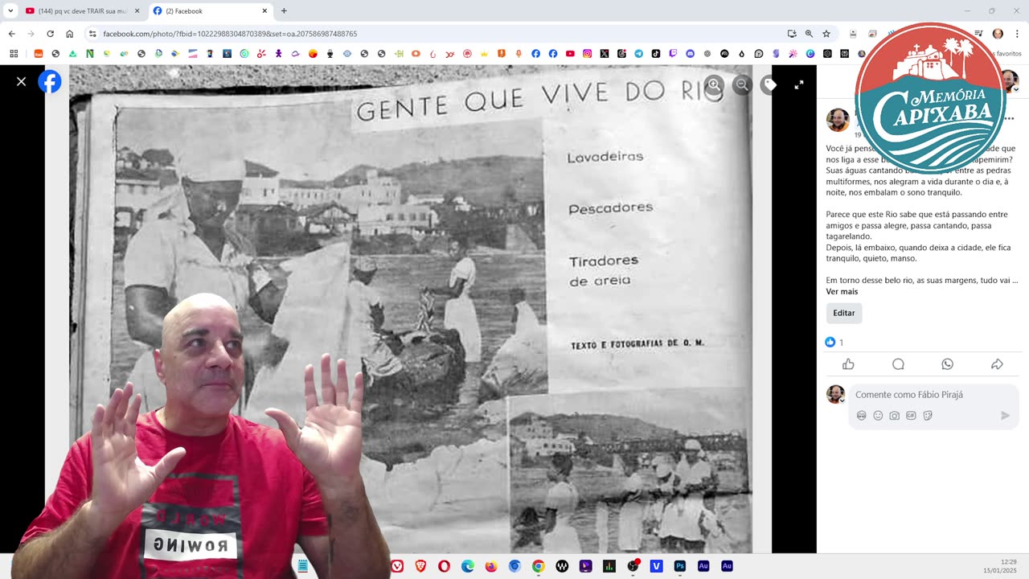Open the browser profile avatar
This screenshot has height=579, width=1029.
998,34
